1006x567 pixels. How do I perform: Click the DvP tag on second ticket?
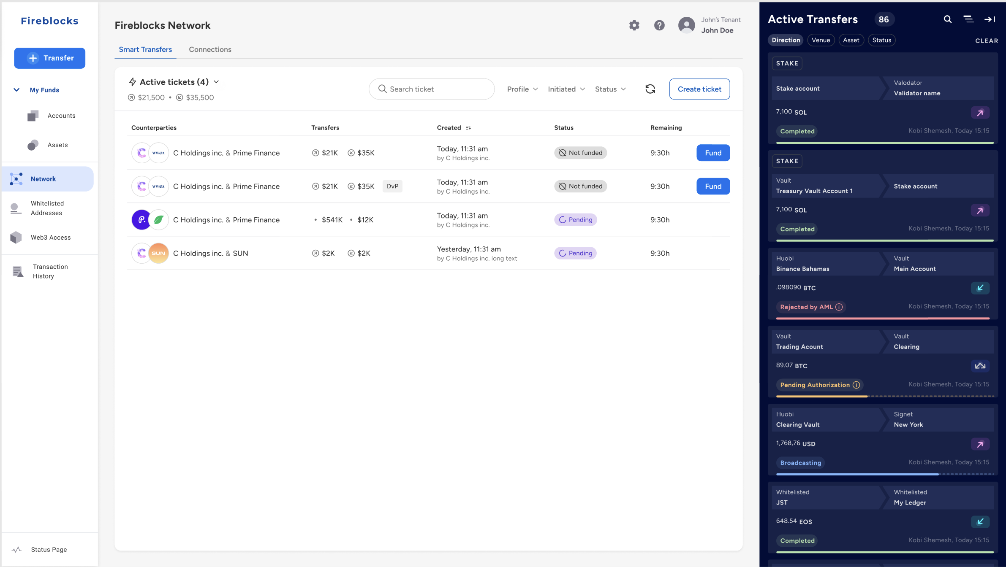click(392, 186)
